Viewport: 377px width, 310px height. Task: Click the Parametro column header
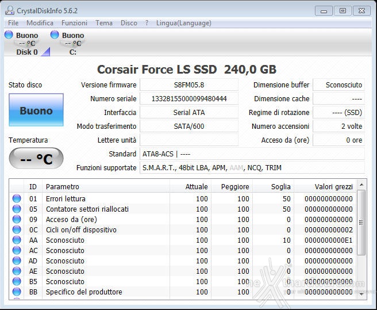pos(106,186)
